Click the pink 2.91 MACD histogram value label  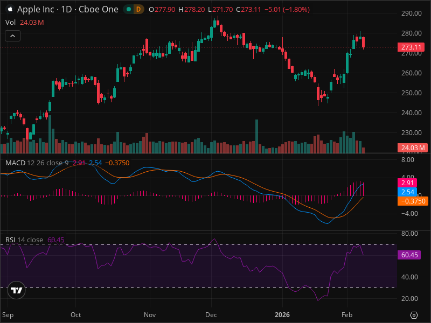(x=407, y=183)
